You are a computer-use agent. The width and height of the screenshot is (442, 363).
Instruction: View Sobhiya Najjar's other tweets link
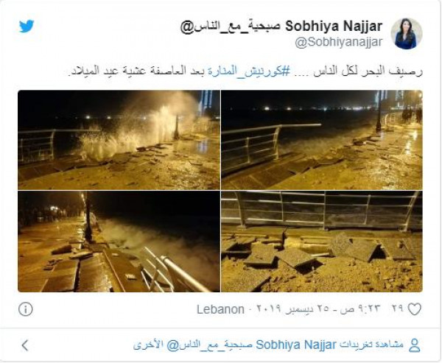click(268, 345)
